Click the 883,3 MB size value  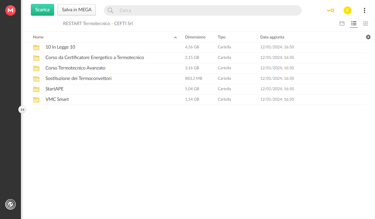point(194,78)
